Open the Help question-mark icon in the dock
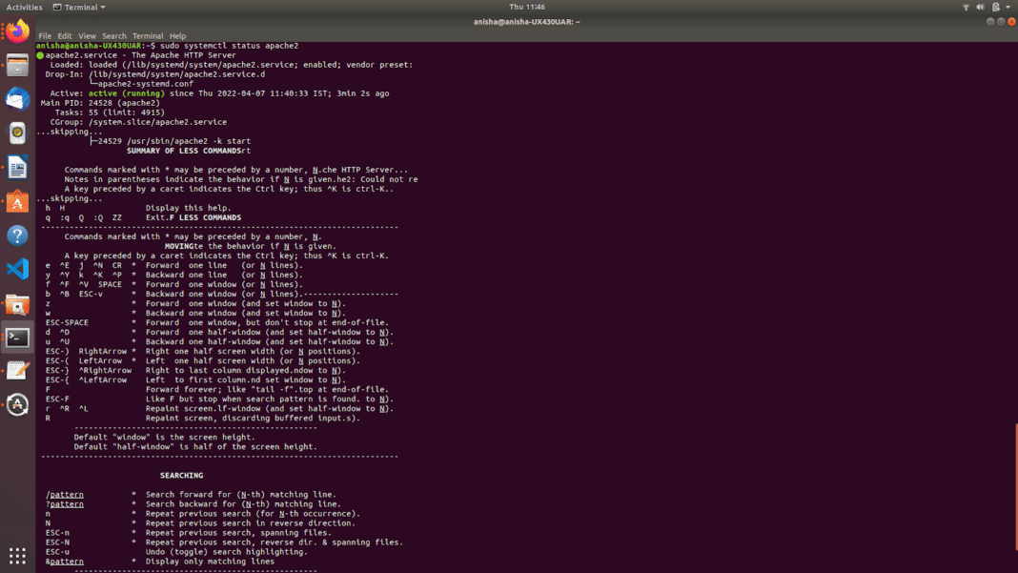Screen dimensions: 1018x573 (16, 235)
